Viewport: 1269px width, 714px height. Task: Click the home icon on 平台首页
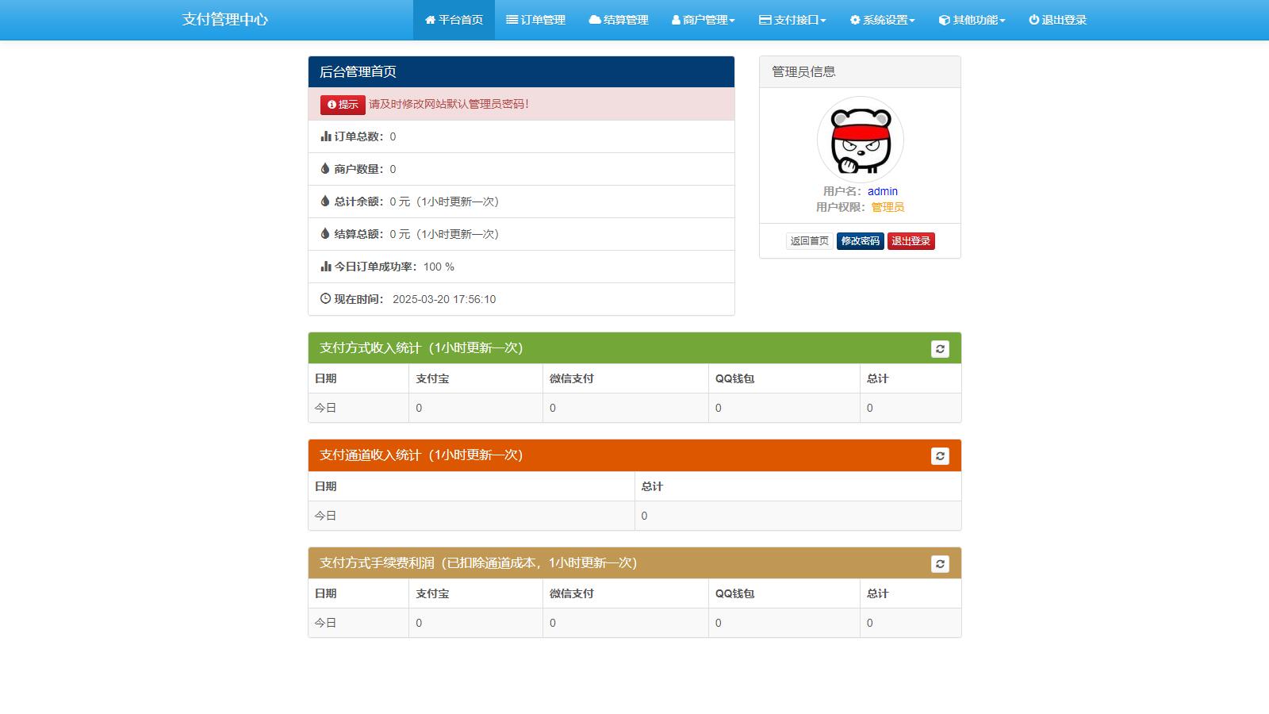click(x=430, y=20)
